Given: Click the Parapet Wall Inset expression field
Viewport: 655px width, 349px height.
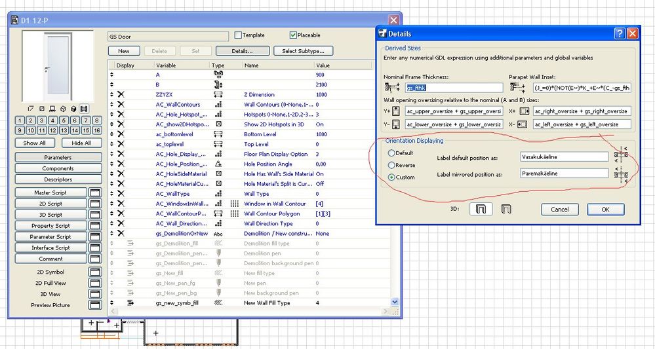Looking at the screenshot, I should [582, 88].
